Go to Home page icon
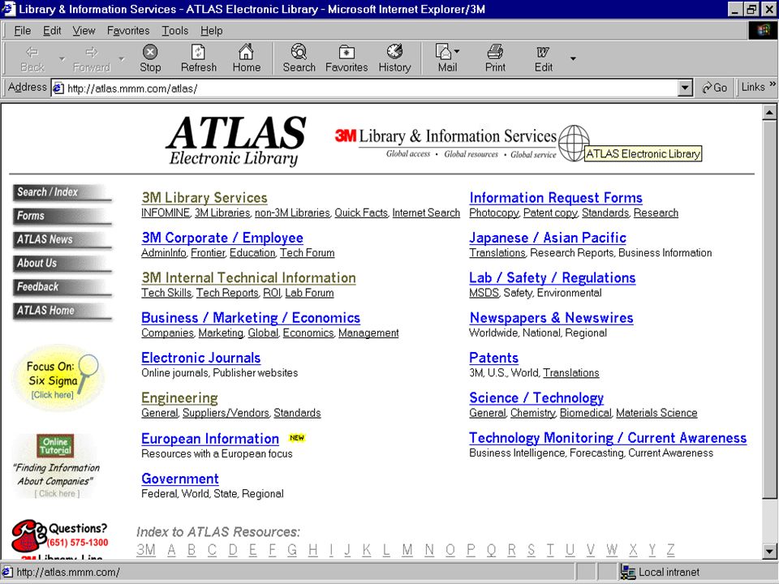This screenshot has width=779, height=584. click(x=247, y=52)
